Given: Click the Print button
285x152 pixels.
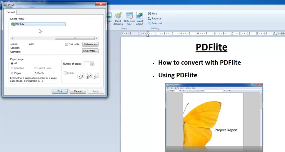Looking at the screenshot, I should click(x=60, y=91).
